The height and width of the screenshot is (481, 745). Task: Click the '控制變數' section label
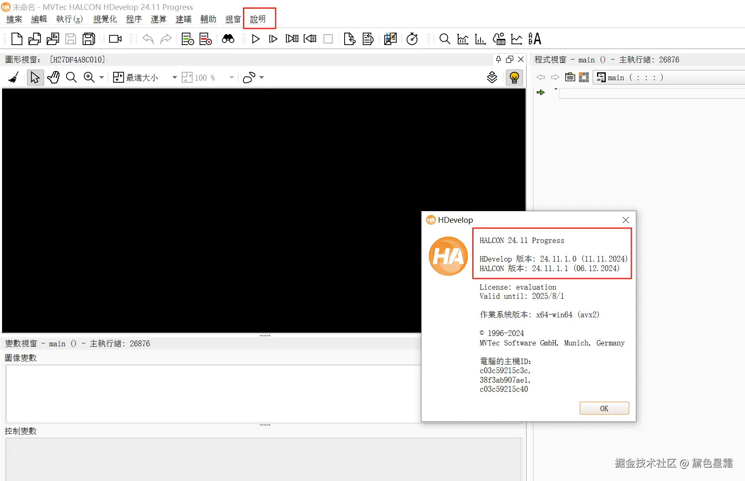[21, 431]
